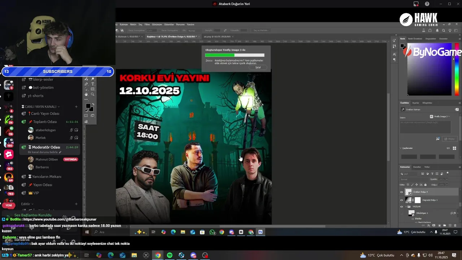Open the layer blend mode dropdown Normal
The width and height of the screenshot is (462, 260).
pyautogui.click(x=414, y=179)
